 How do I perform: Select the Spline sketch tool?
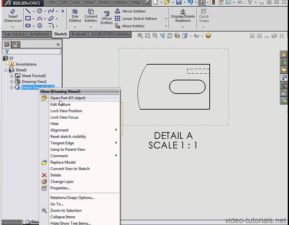click(51, 11)
